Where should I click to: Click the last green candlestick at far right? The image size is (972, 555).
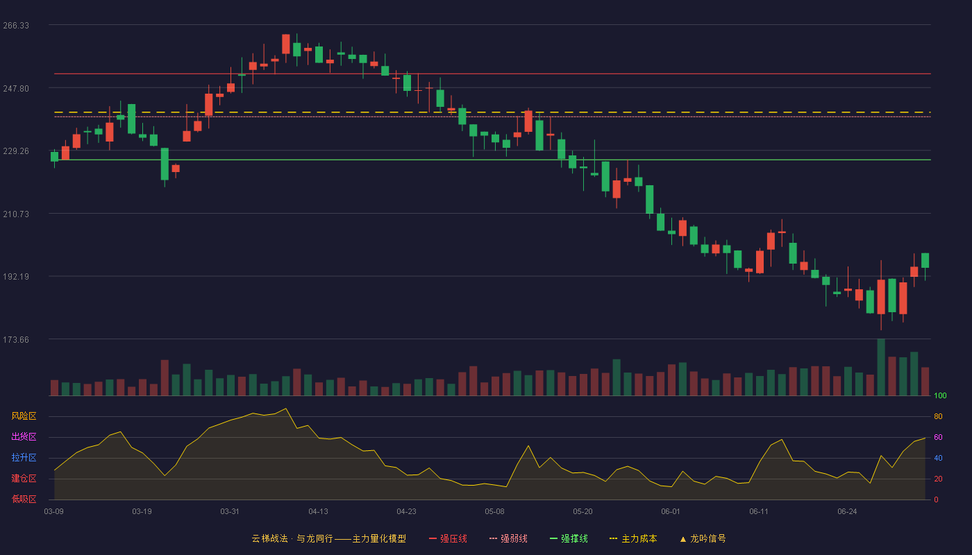click(x=925, y=261)
